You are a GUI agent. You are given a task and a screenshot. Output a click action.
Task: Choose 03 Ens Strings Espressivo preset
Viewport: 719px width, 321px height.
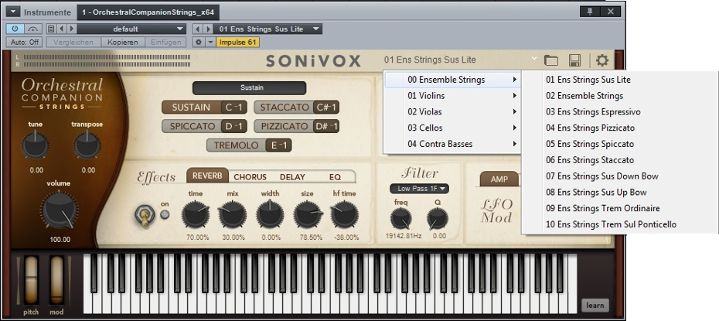tap(620, 112)
